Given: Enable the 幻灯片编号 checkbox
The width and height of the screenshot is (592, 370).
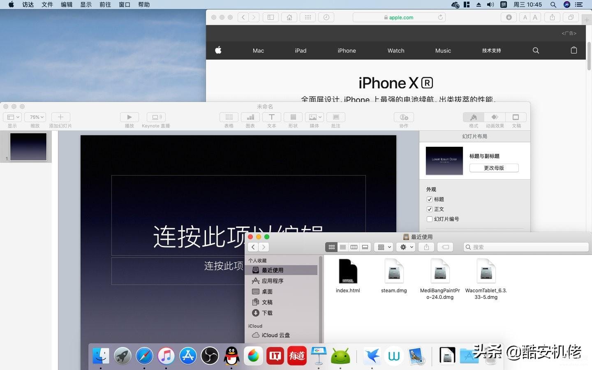Looking at the screenshot, I should [430, 219].
